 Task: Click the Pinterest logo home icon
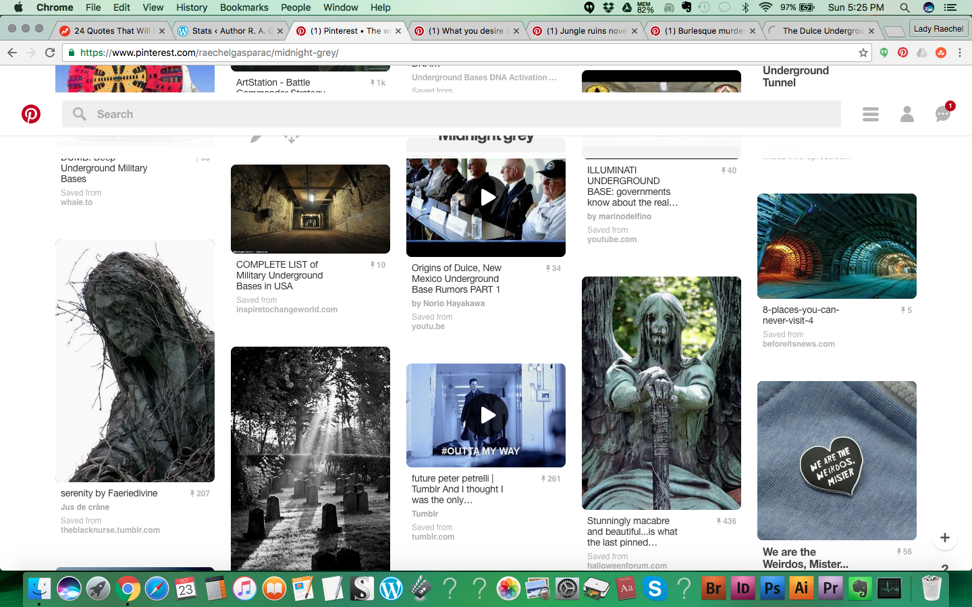pyautogui.click(x=31, y=114)
